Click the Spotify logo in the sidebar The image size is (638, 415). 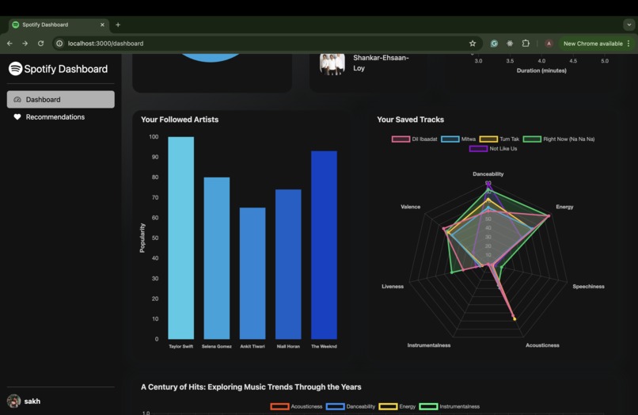pos(16,68)
